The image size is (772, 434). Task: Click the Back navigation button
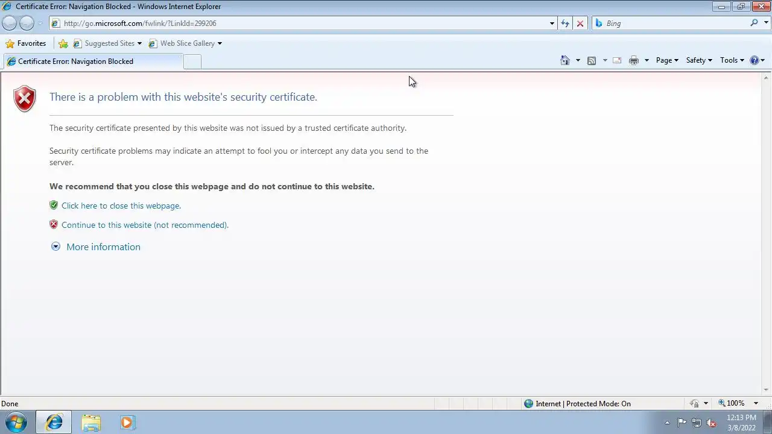point(10,23)
